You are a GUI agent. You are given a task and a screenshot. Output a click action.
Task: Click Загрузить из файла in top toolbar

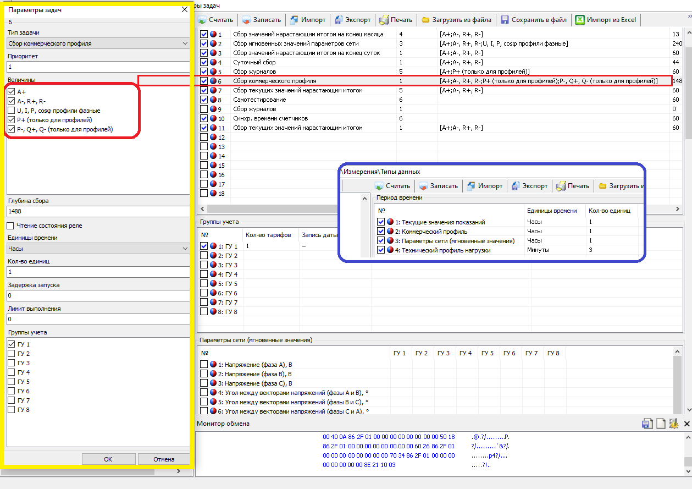(456, 20)
